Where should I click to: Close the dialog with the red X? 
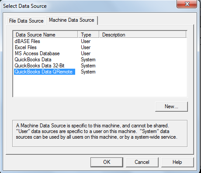(x=187, y=4)
